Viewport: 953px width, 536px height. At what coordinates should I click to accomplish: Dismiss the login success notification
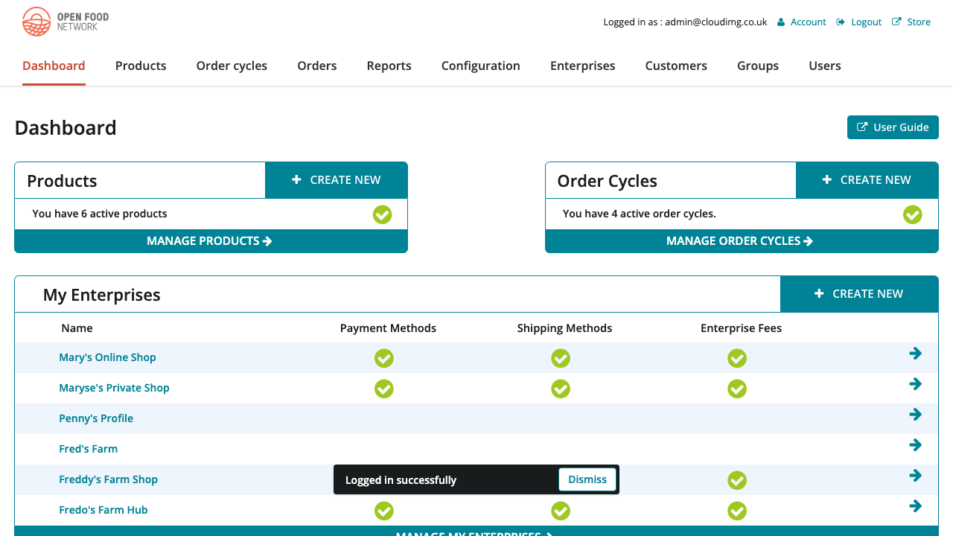[587, 479]
